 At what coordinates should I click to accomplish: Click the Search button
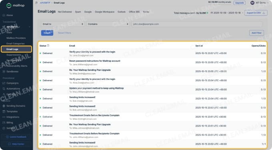pos(47,33)
